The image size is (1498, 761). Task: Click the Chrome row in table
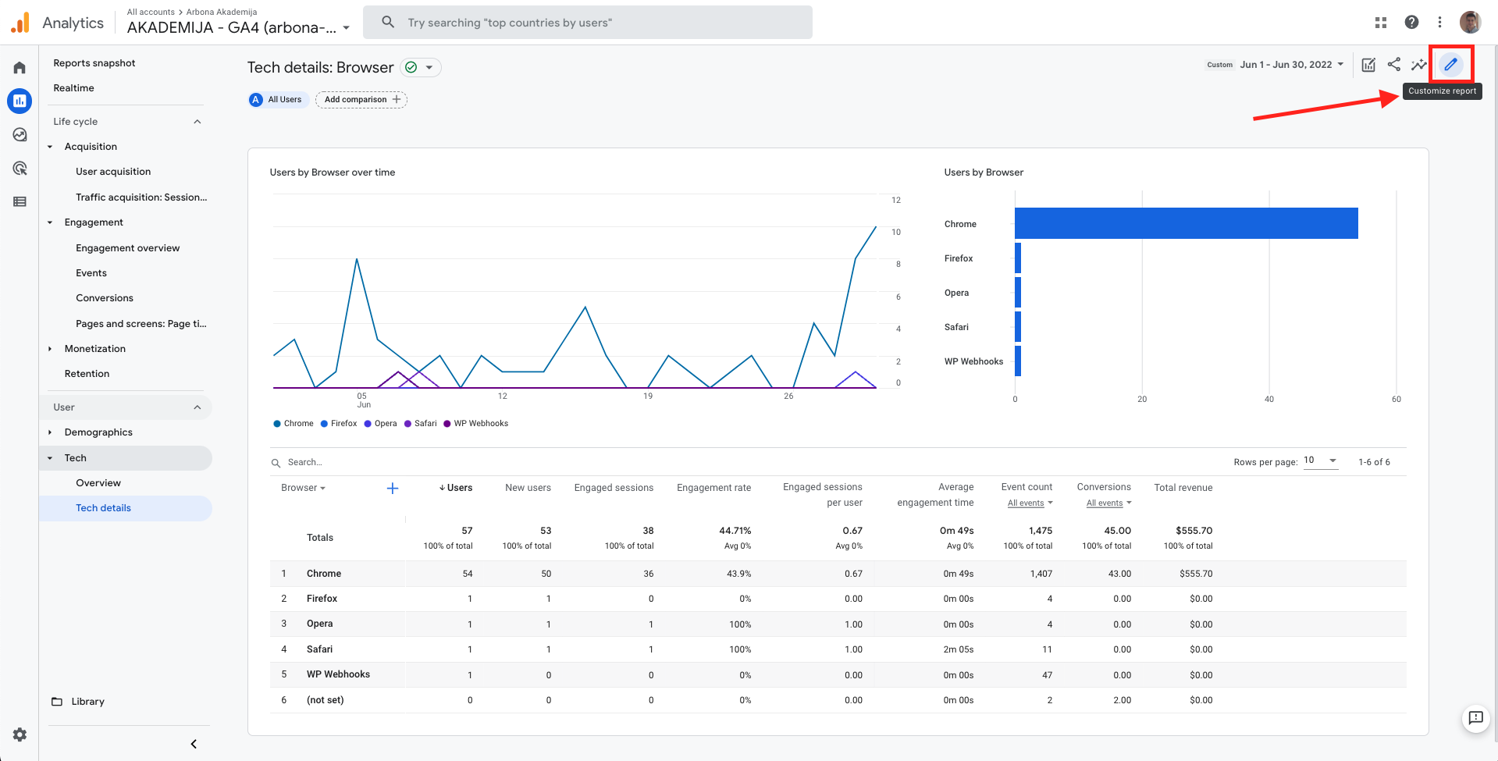[838, 574]
